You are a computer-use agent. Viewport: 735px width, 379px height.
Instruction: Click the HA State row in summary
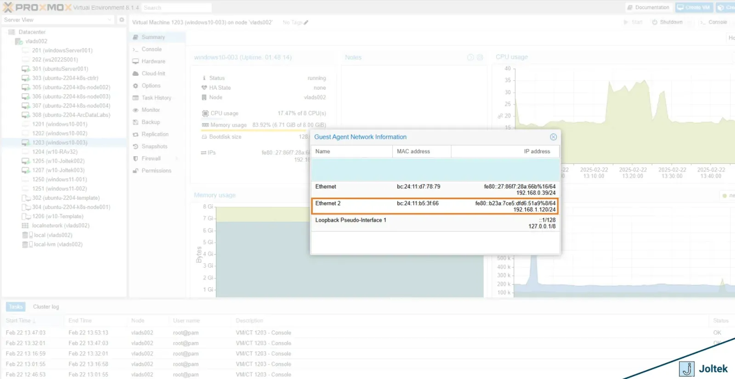tap(264, 88)
